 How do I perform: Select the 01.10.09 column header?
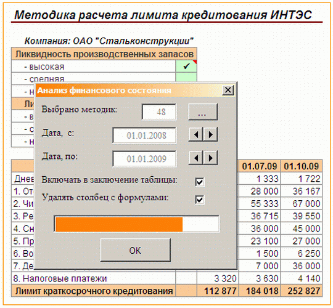click(x=302, y=166)
